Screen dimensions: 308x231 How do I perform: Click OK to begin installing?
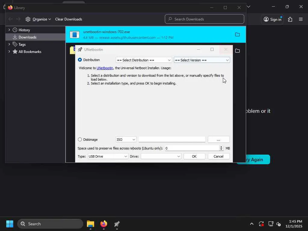[x=194, y=156]
